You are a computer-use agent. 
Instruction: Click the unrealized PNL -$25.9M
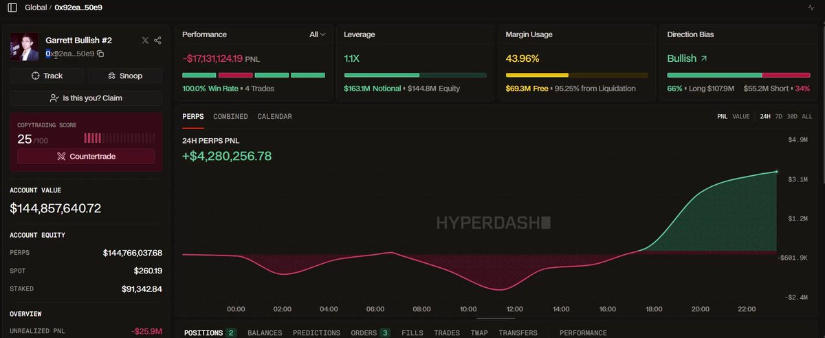147,332
